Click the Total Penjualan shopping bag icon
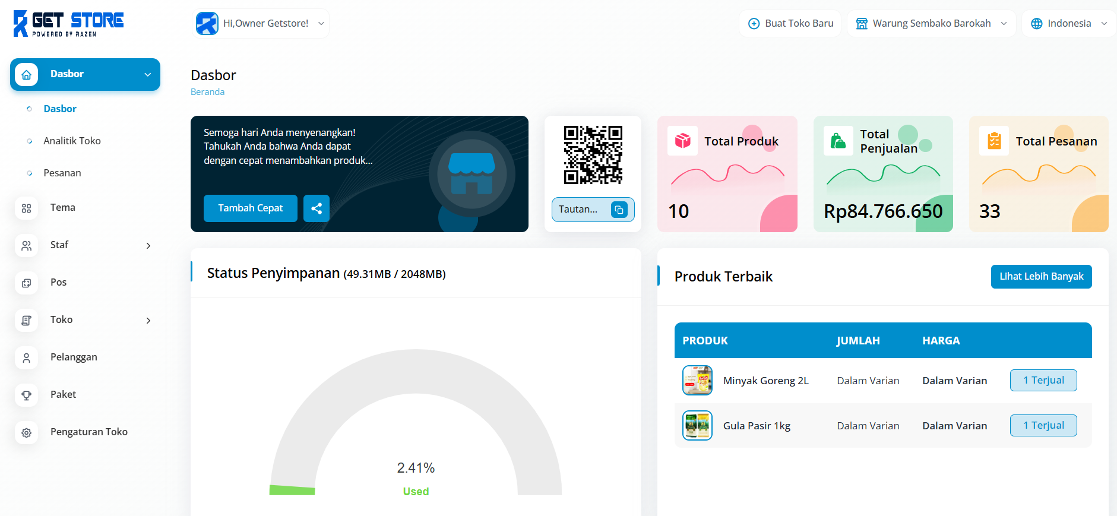This screenshot has height=516, width=1117. 838,141
